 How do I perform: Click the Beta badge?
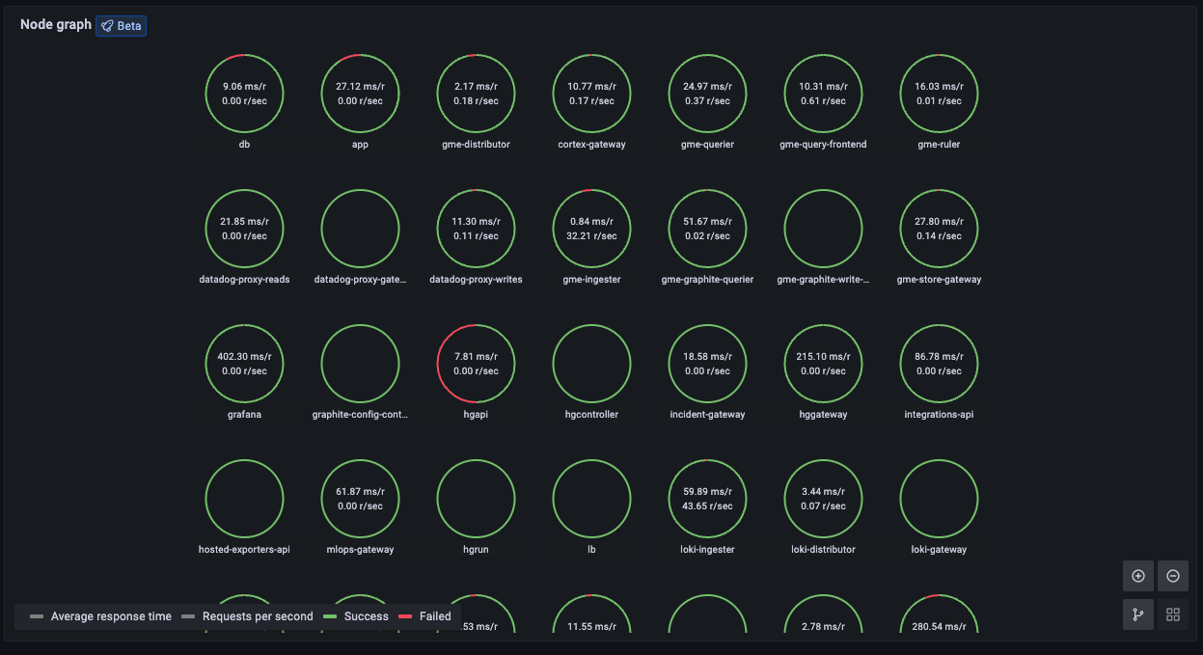tap(121, 25)
